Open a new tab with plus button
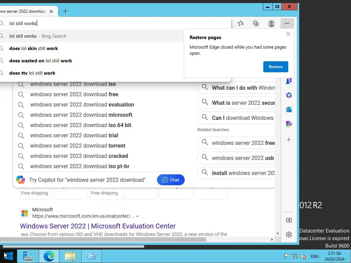Image resolution: width=351 pixels, height=263 pixels. coord(65,11)
